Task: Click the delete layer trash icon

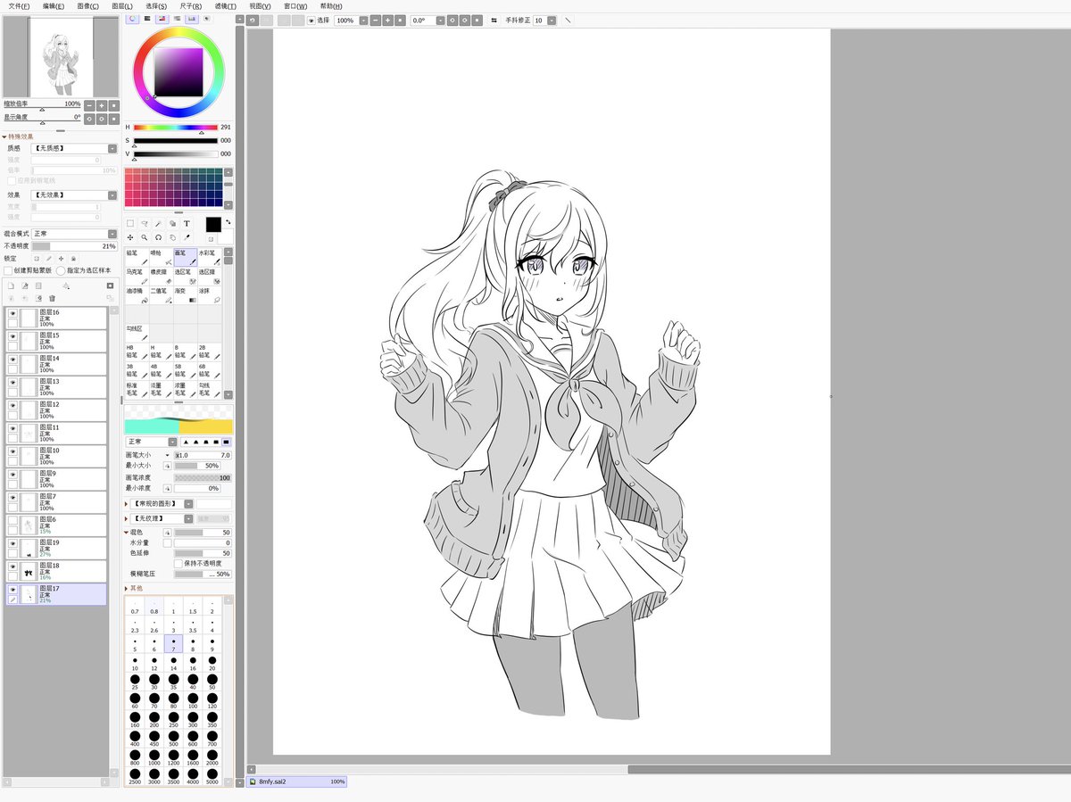Action: coord(52,298)
